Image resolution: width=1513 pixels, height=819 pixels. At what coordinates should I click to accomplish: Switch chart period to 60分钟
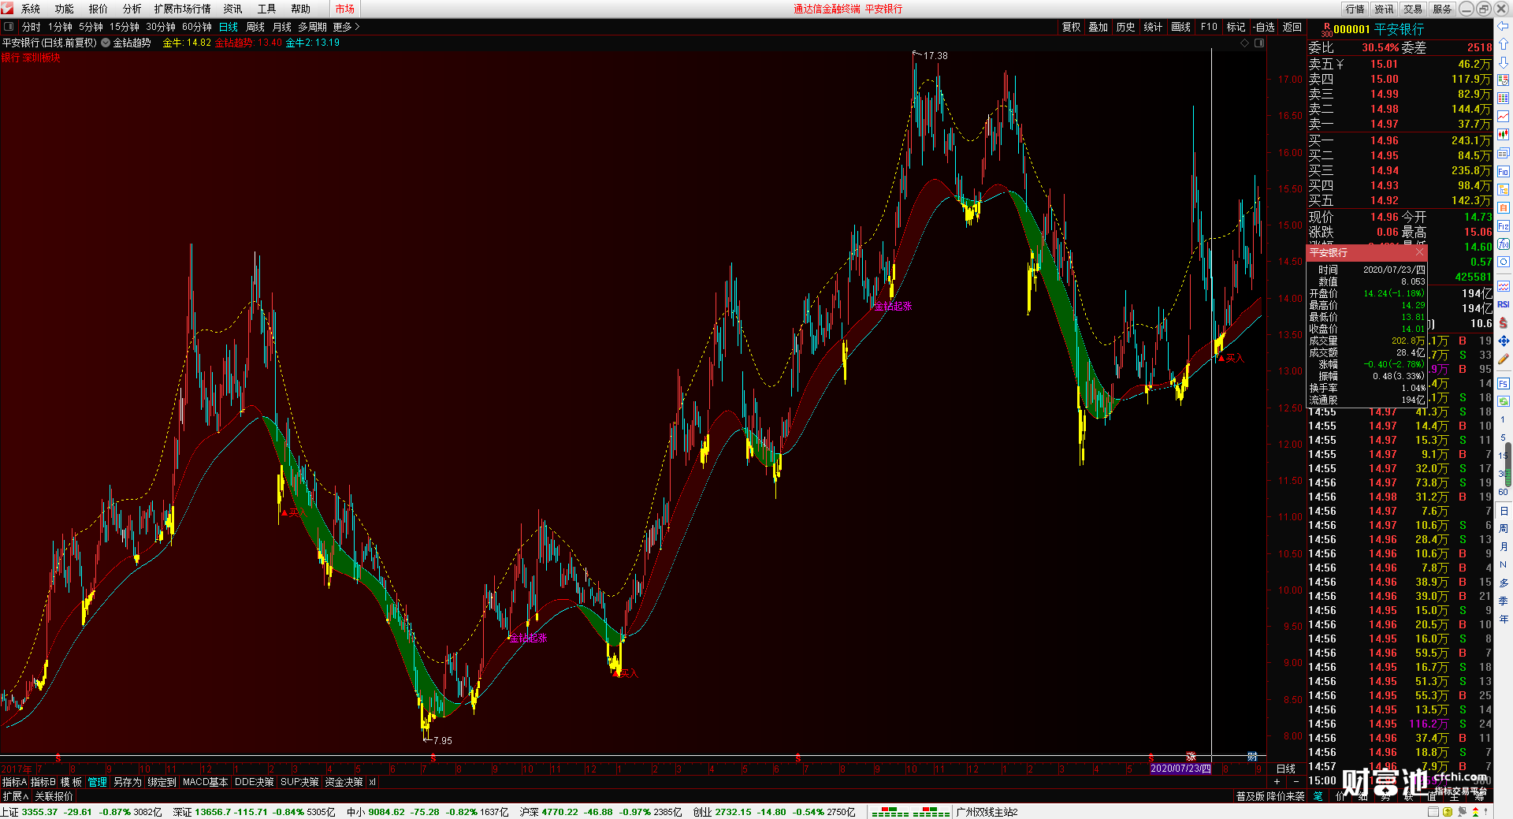(196, 27)
